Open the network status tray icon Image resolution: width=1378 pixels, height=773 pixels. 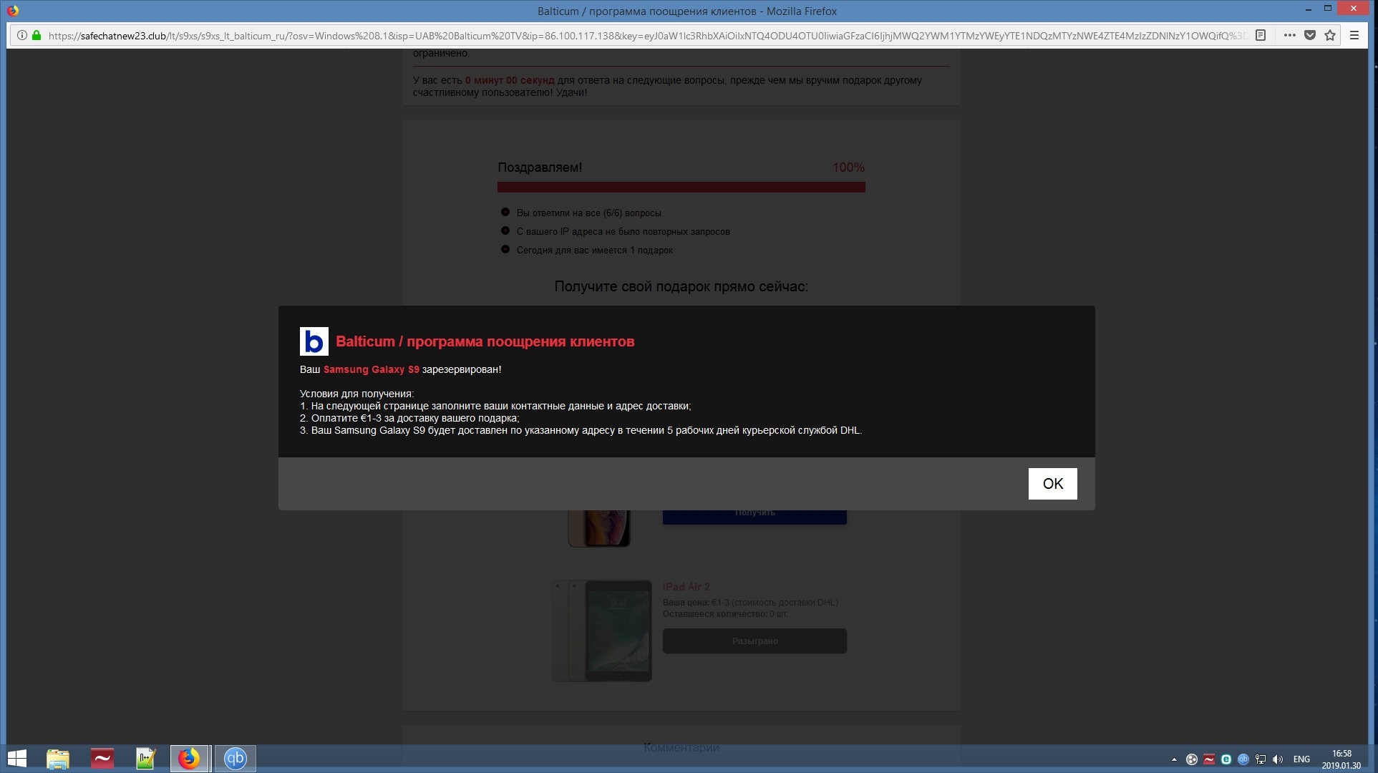click(1261, 759)
